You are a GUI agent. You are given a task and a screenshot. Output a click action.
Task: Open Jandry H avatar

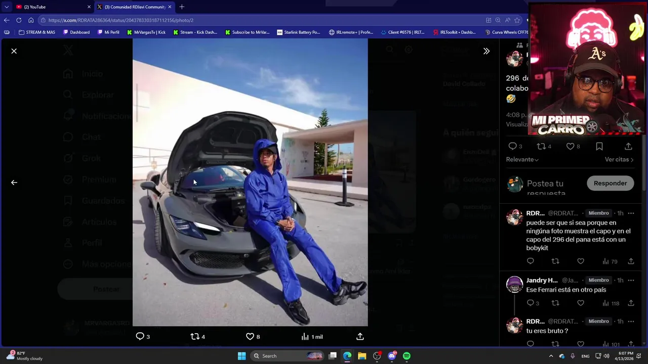coord(514,285)
